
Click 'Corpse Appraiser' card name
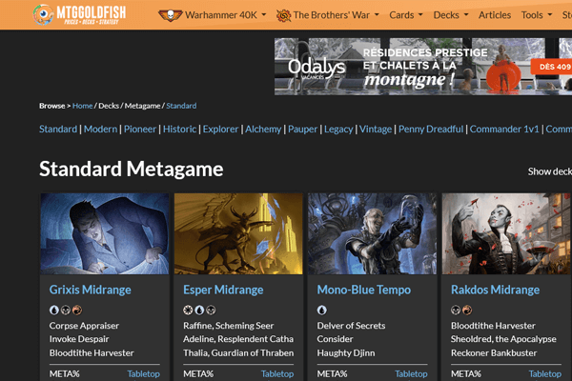click(x=84, y=326)
